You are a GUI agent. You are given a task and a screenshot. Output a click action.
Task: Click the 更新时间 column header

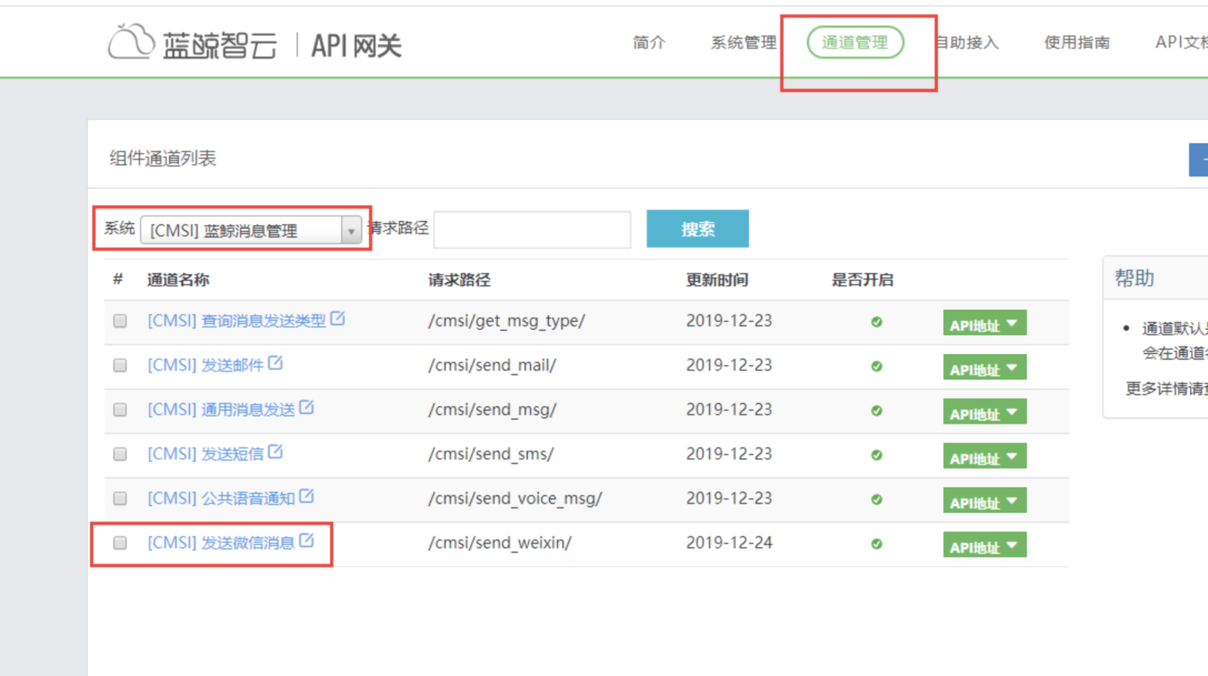click(717, 280)
